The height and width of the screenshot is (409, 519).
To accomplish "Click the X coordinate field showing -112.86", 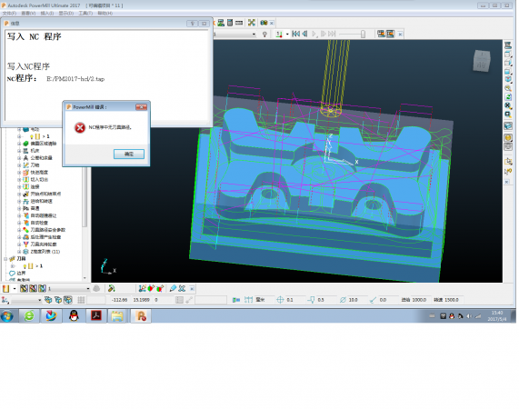I will [x=119, y=300].
